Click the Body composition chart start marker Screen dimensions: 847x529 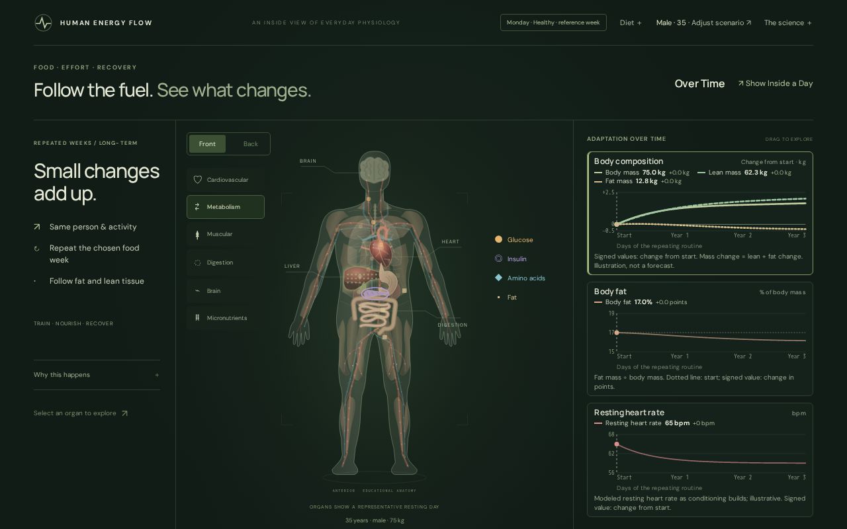617,224
